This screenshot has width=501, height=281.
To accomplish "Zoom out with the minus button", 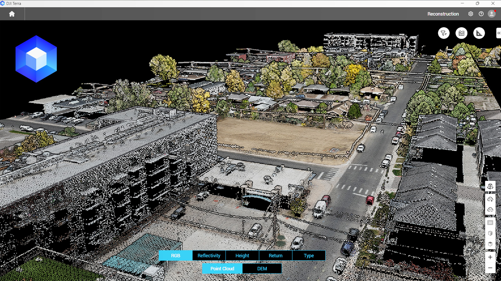I will [490, 268].
